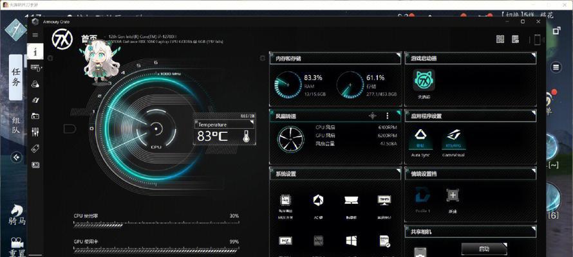
Task: Click the grid layout view icon
Action: (500, 39)
